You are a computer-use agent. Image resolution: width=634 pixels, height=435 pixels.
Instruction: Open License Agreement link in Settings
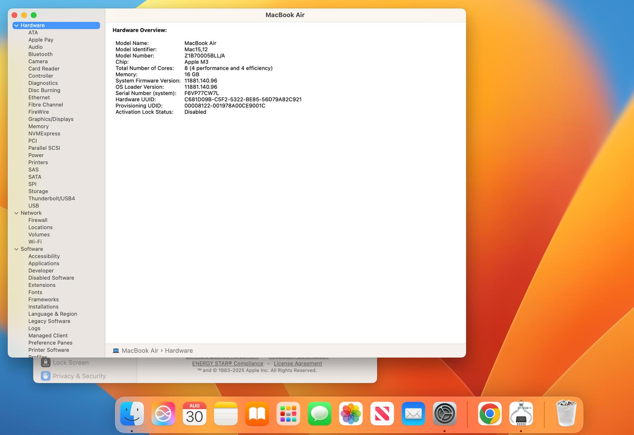298,363
